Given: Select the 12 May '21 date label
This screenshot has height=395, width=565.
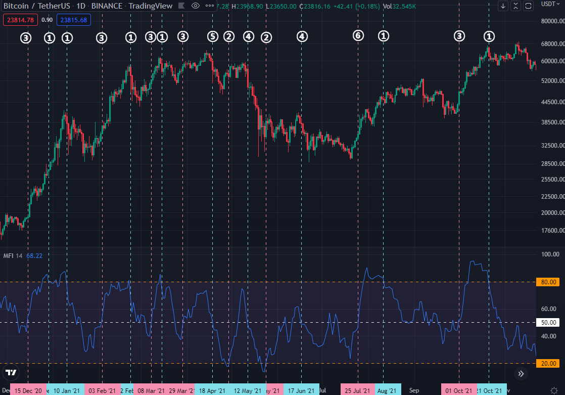Looking at the screenshot, I should coord(248,390).
